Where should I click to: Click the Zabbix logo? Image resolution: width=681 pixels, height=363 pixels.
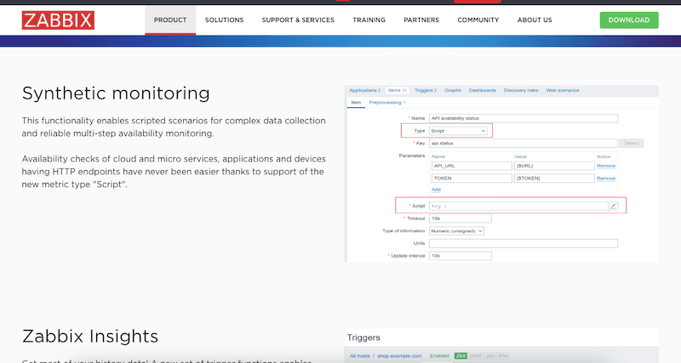click(x=58, y=20)
